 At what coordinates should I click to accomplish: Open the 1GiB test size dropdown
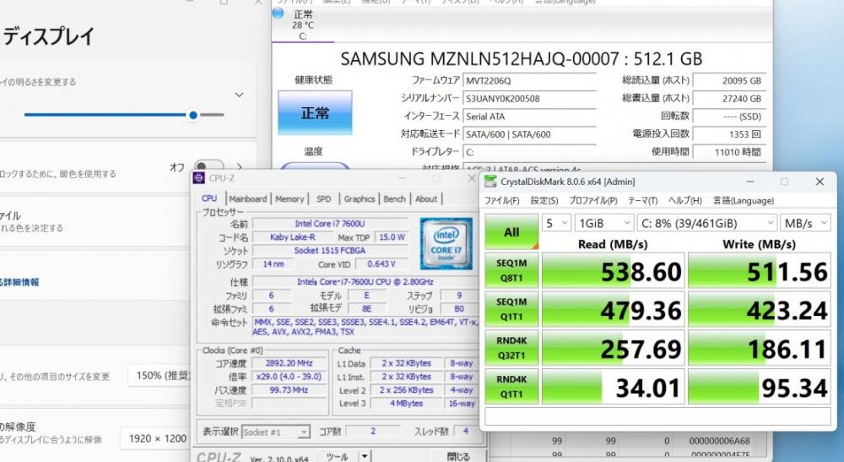point(604,223)
